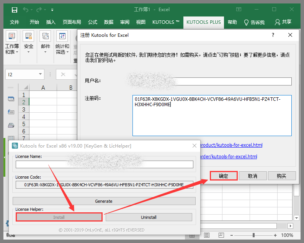Select column B header
The image size is (304, 243).
click(x=71, y=87)
